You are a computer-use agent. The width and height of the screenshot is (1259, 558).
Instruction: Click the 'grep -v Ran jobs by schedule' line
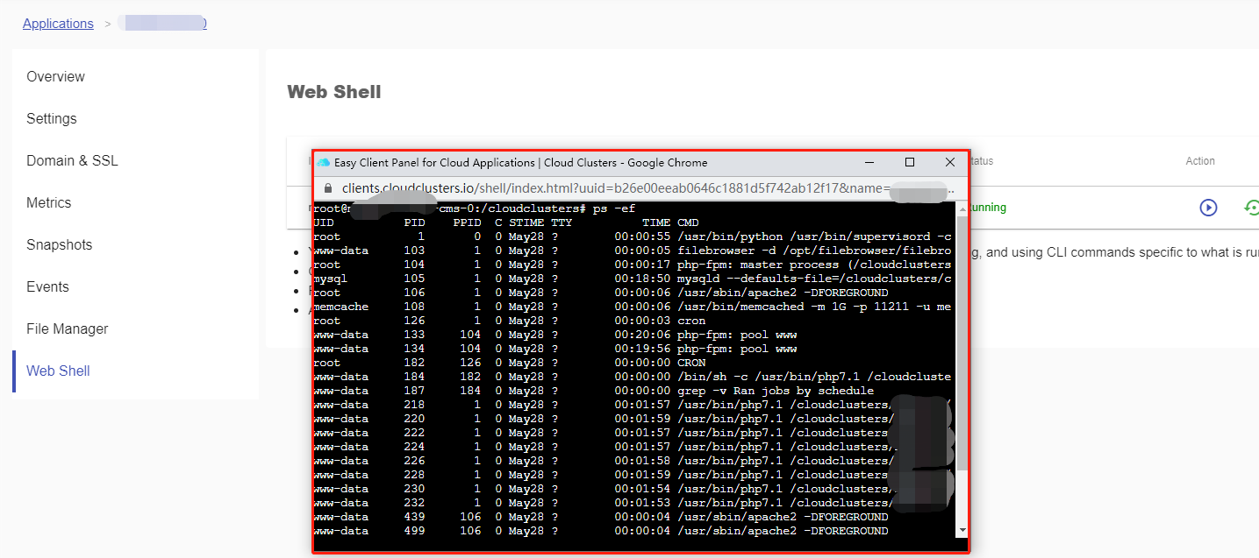click(594, 391)
